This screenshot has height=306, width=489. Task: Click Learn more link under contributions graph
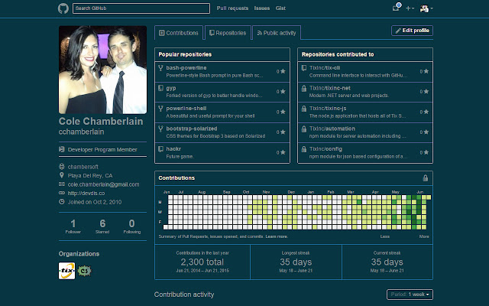[x=277, y=236]
